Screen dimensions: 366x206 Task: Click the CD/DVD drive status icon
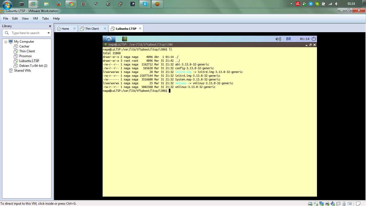[316, 204]
